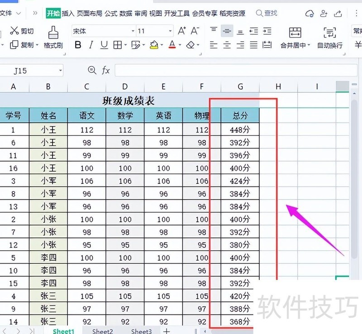Switch to the 插入 (Insert) ribbon tab
The image size is (362, 334).
pyautogui.click(x=68, y=14)
